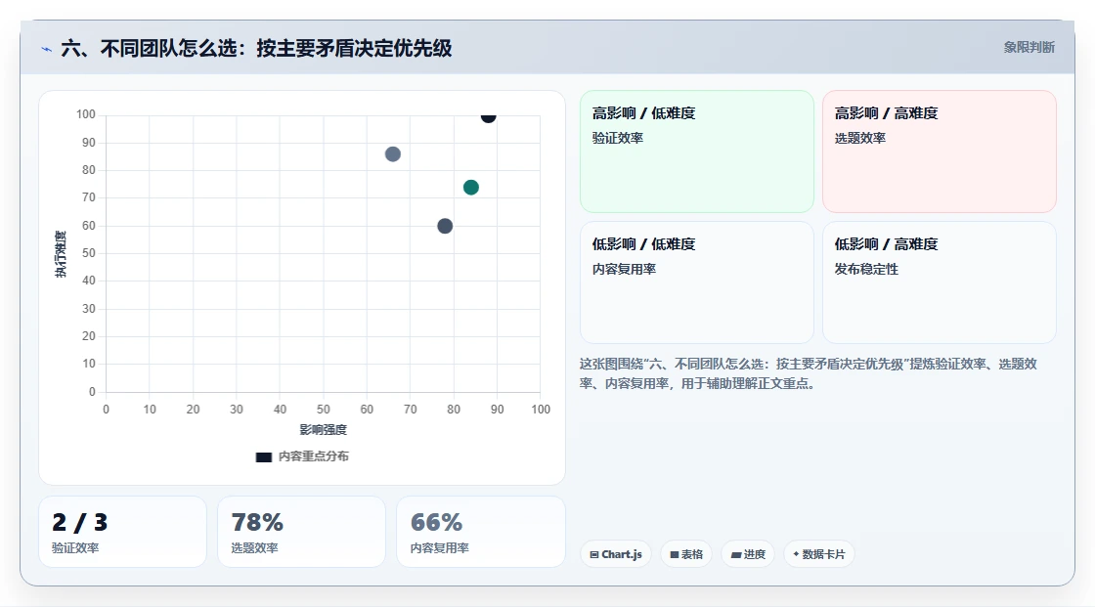Click the description paragraph starting 这张图围绕
Viewport: 1095px width, 607px height.
click(808, 373)
